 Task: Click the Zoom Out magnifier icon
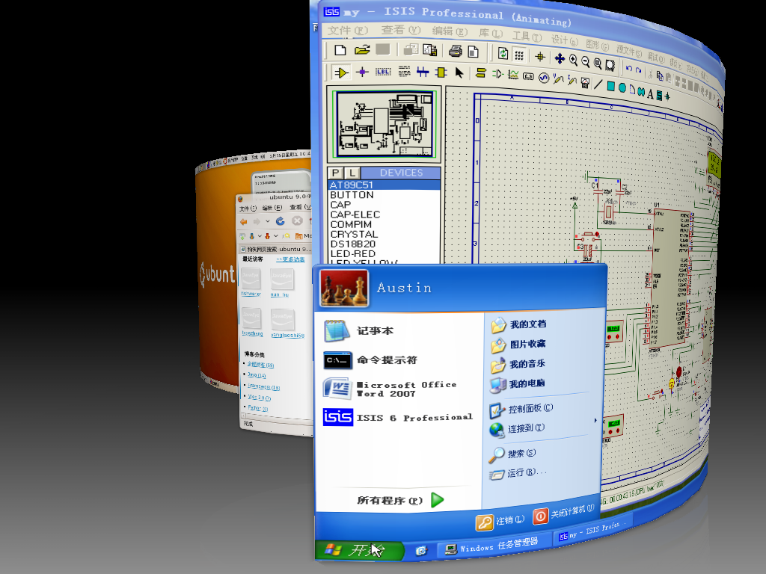tap(585, 61)
